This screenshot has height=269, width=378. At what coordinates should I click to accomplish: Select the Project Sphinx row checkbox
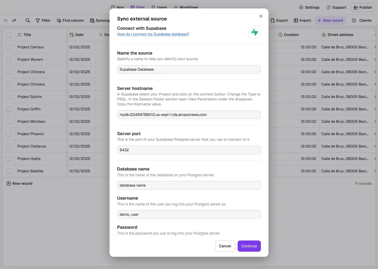(9, 97)
